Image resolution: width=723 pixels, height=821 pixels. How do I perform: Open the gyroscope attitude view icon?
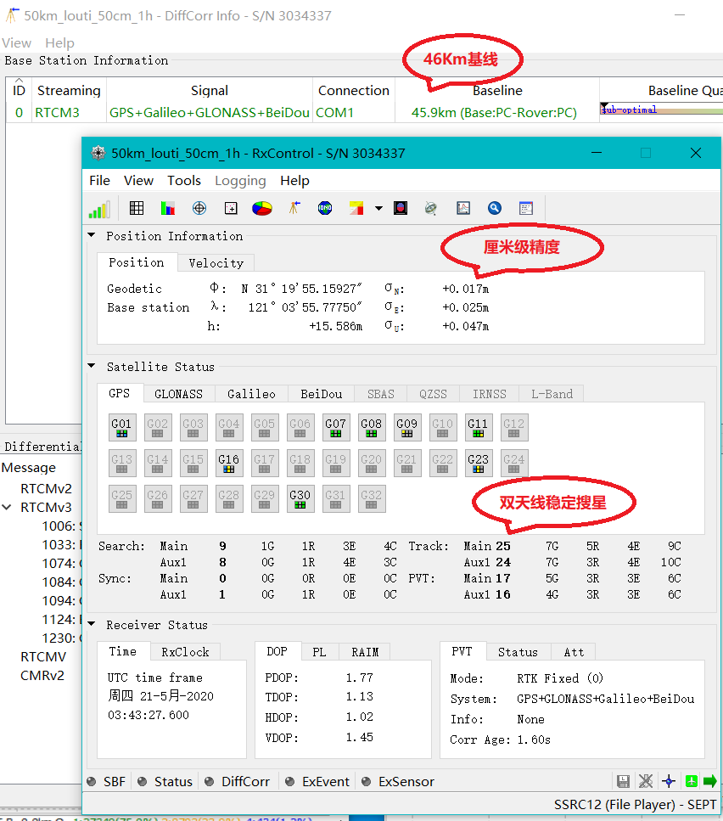click(431, 208)
